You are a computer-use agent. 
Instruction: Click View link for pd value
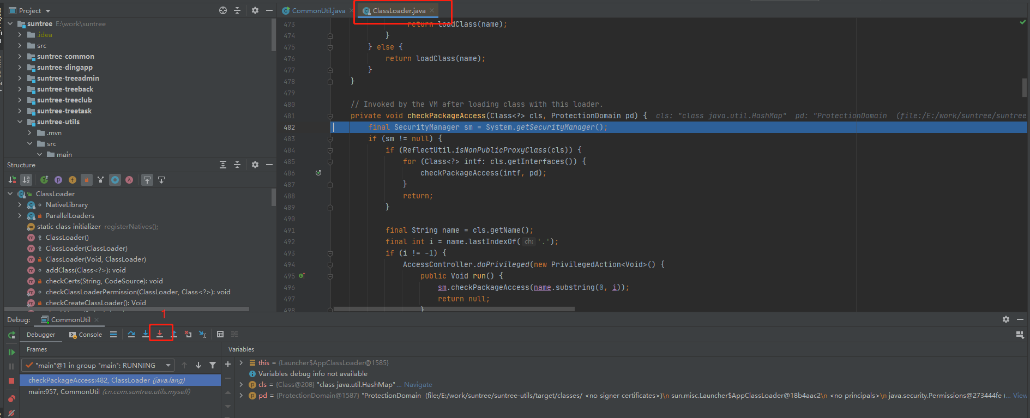point(1020,396)
